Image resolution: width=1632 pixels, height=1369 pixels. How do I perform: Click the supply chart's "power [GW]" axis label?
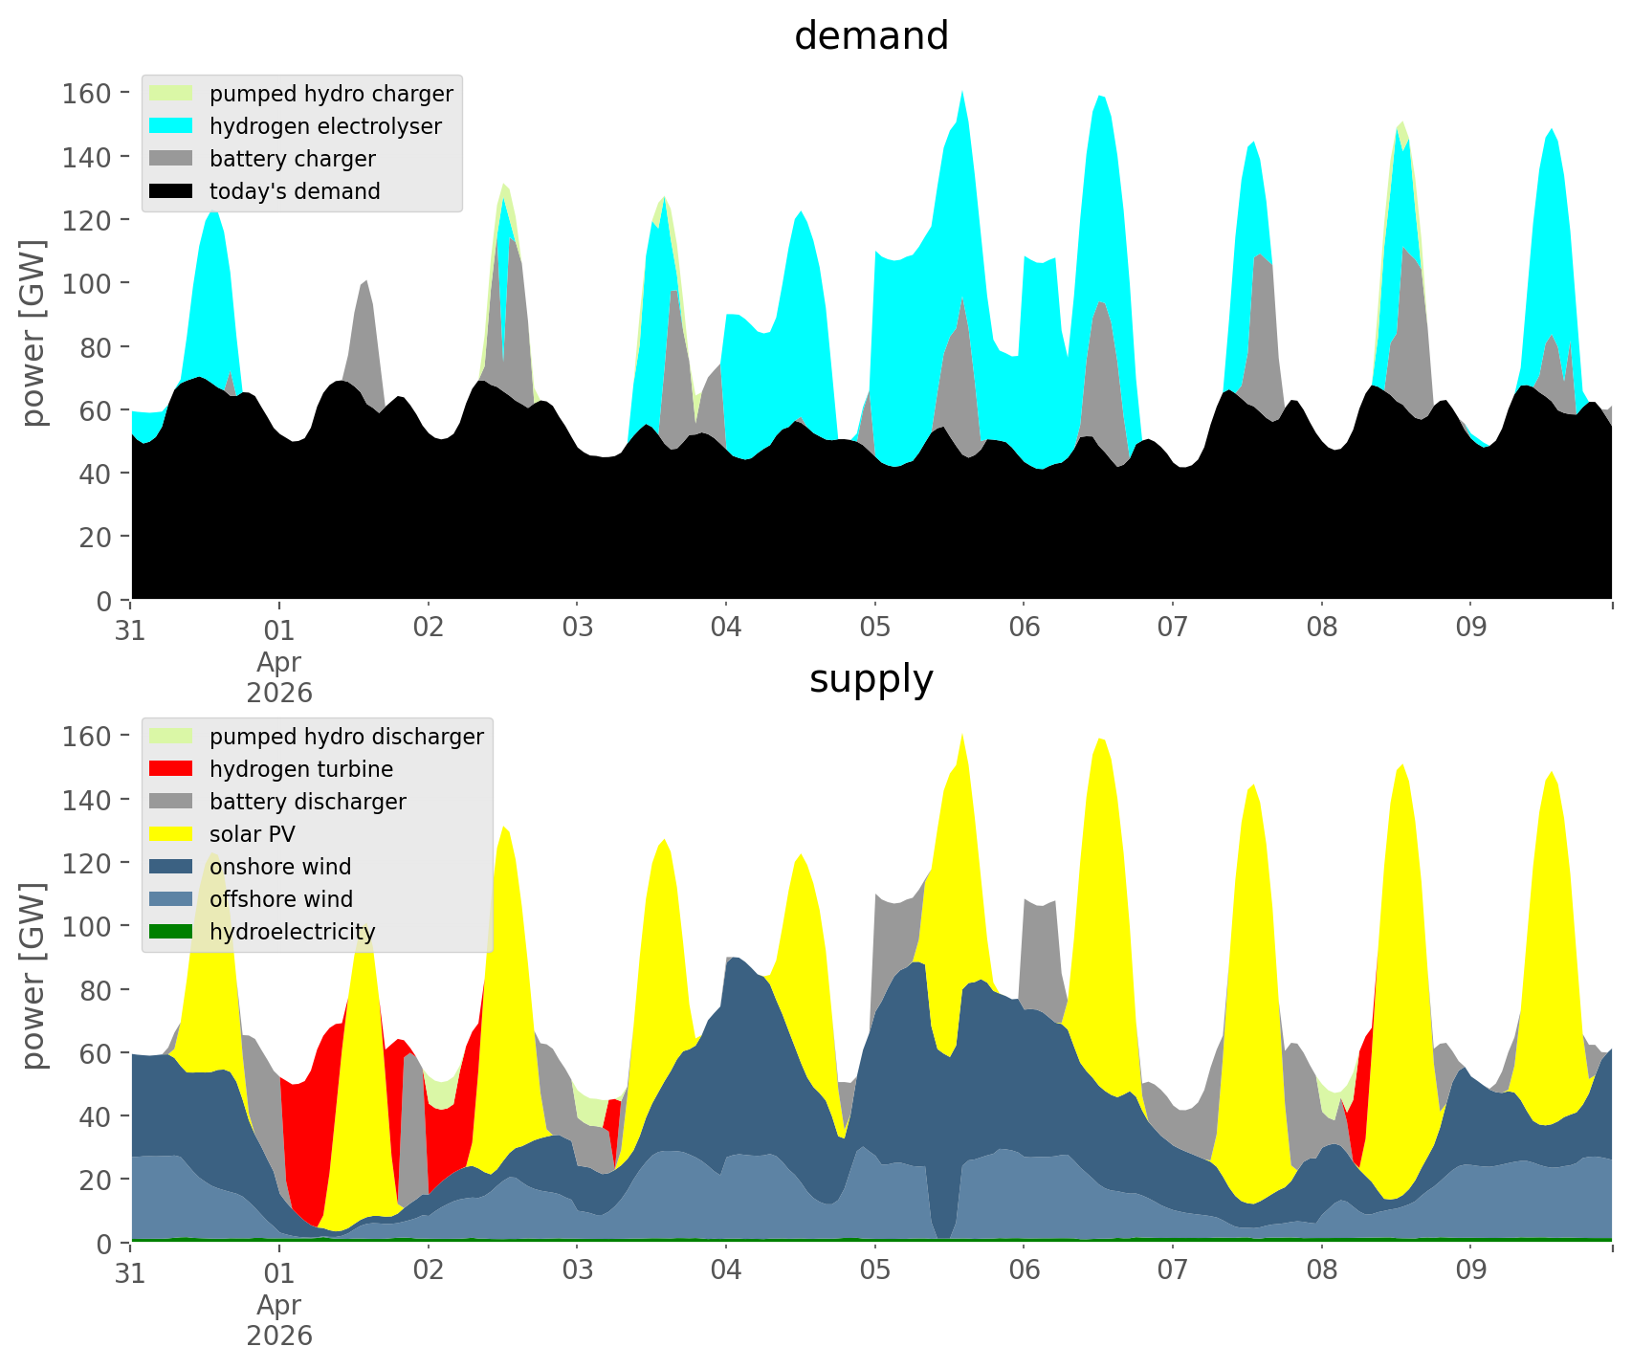[x=33, y=976]
